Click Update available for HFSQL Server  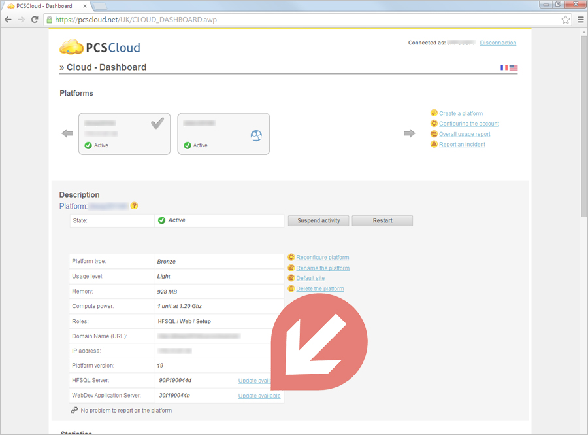[255, 381]
